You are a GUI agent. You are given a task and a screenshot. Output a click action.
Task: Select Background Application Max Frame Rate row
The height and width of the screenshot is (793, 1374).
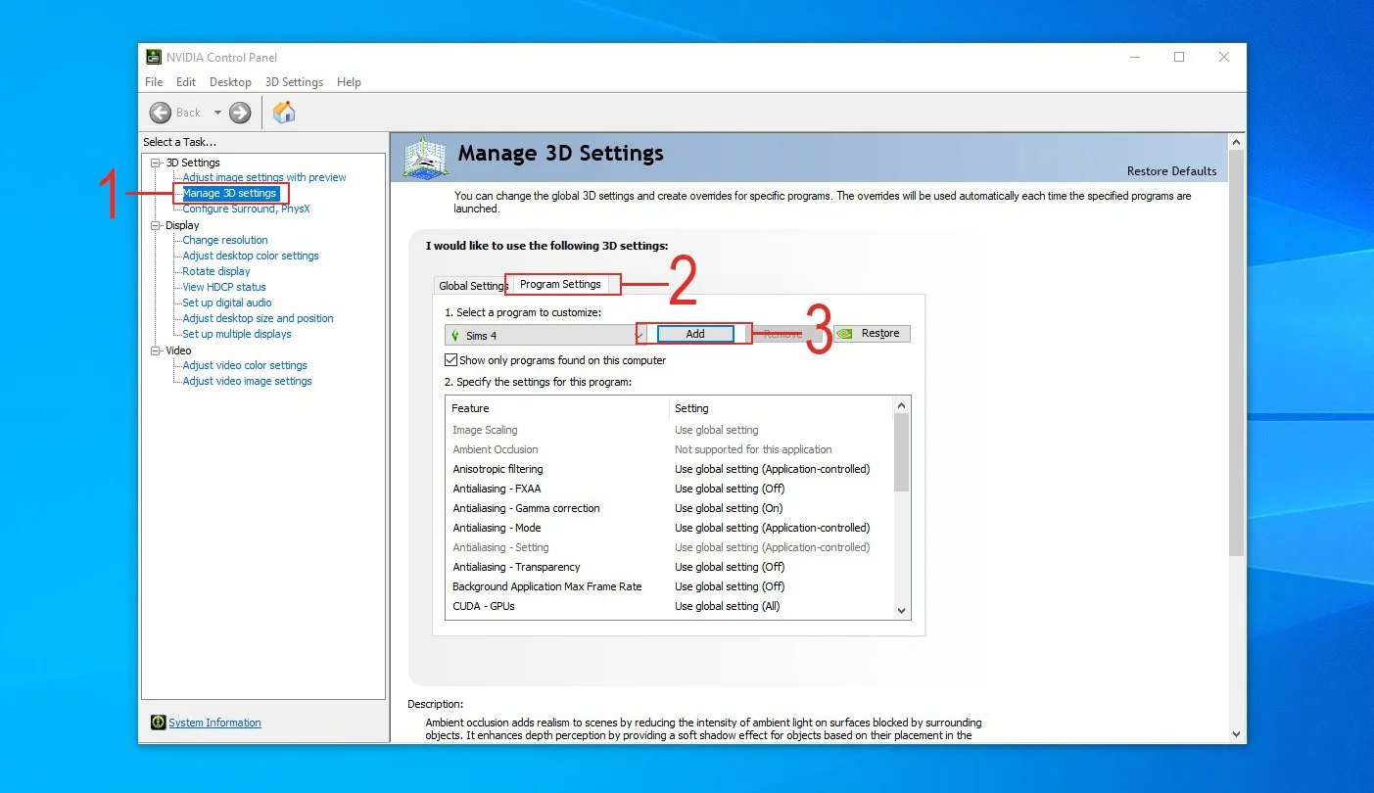coord(670,586)
